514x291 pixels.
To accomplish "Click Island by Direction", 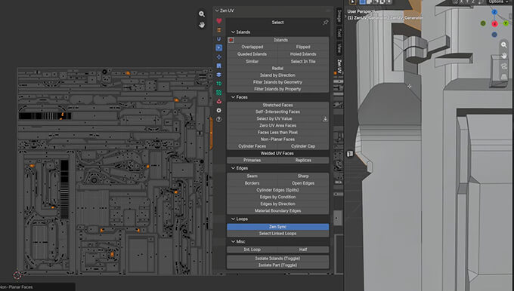I will click(x=277, y=75).
